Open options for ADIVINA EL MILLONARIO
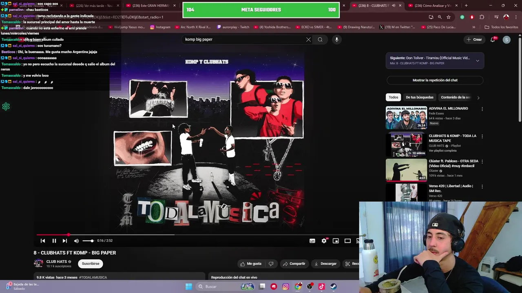This screenshot has width=522, height=293. [482, 109]
